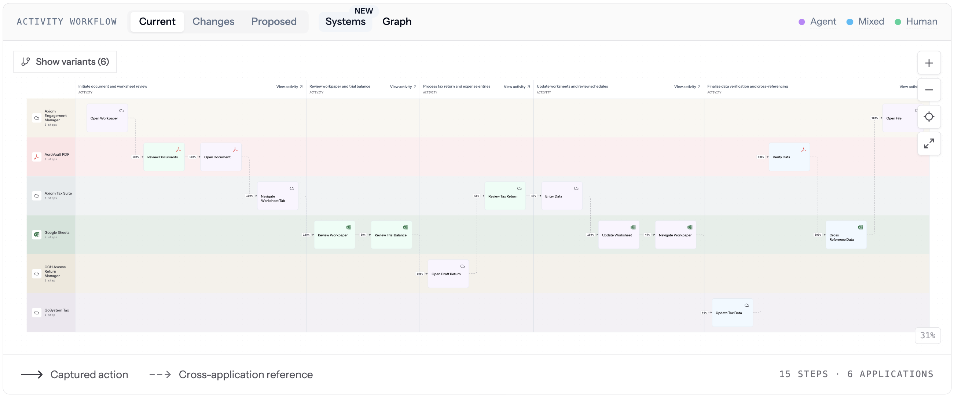This screenshot has width=954, height=398.
Task: Click the sheet icon on Review Workpaper card
Action: pos(349,227)
